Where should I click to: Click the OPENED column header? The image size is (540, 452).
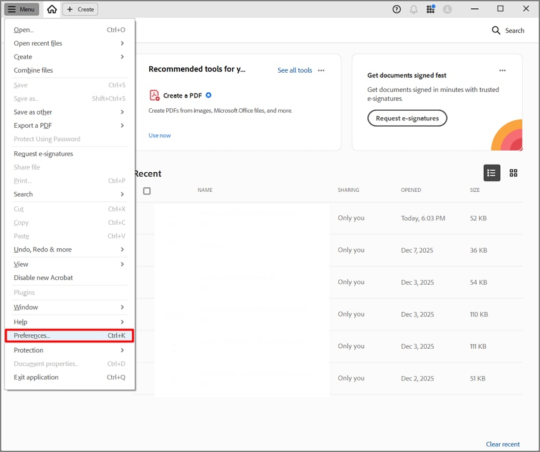click(x=411, y=190)
